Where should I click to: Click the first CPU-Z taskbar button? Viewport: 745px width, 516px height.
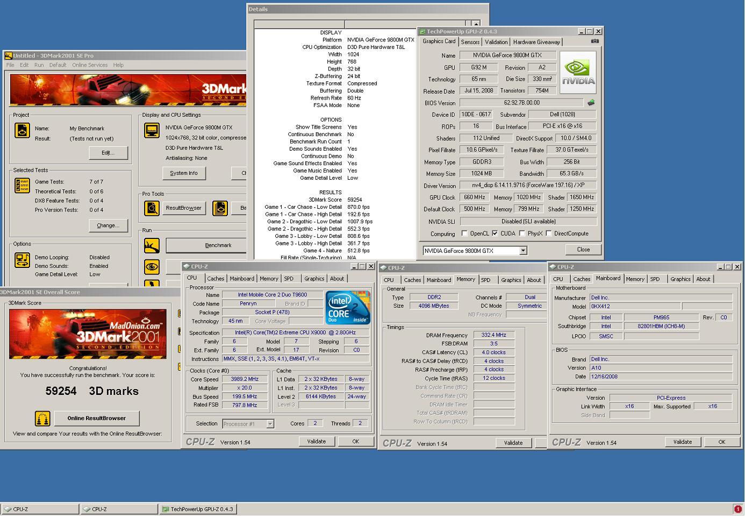point(40,509)
